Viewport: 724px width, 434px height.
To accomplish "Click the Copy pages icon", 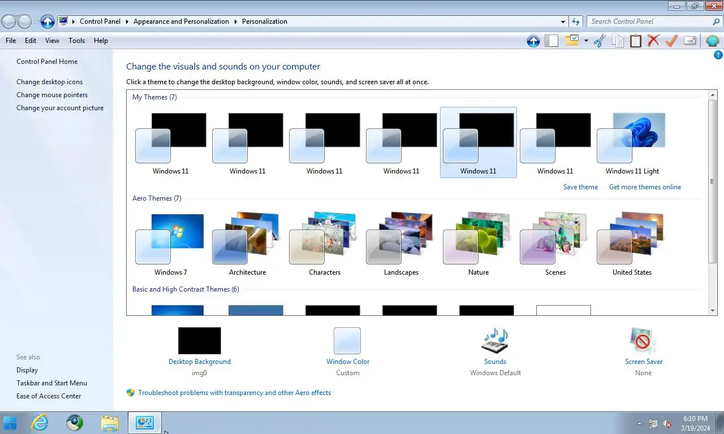I will tap(618, 41).
